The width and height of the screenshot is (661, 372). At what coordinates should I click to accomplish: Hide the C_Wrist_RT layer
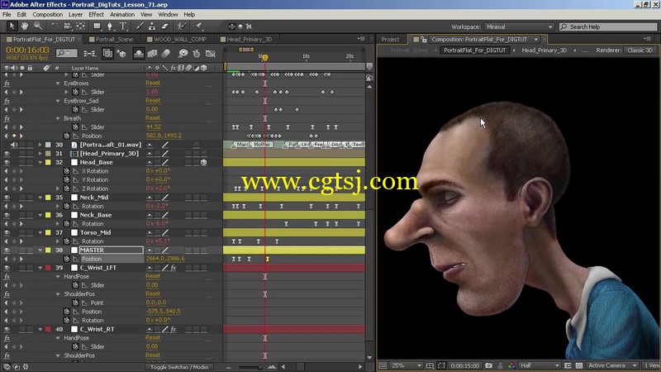point(7,329)
